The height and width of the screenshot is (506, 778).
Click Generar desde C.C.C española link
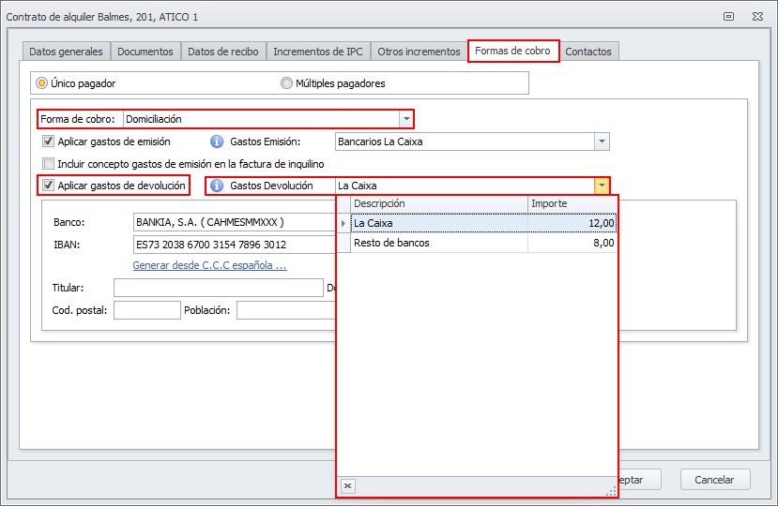(x=210, y=265)
